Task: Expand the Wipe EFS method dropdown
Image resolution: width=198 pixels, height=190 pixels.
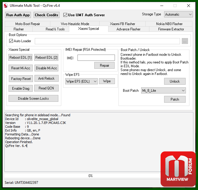Action: pyautogui.click(x=81, y=81)
